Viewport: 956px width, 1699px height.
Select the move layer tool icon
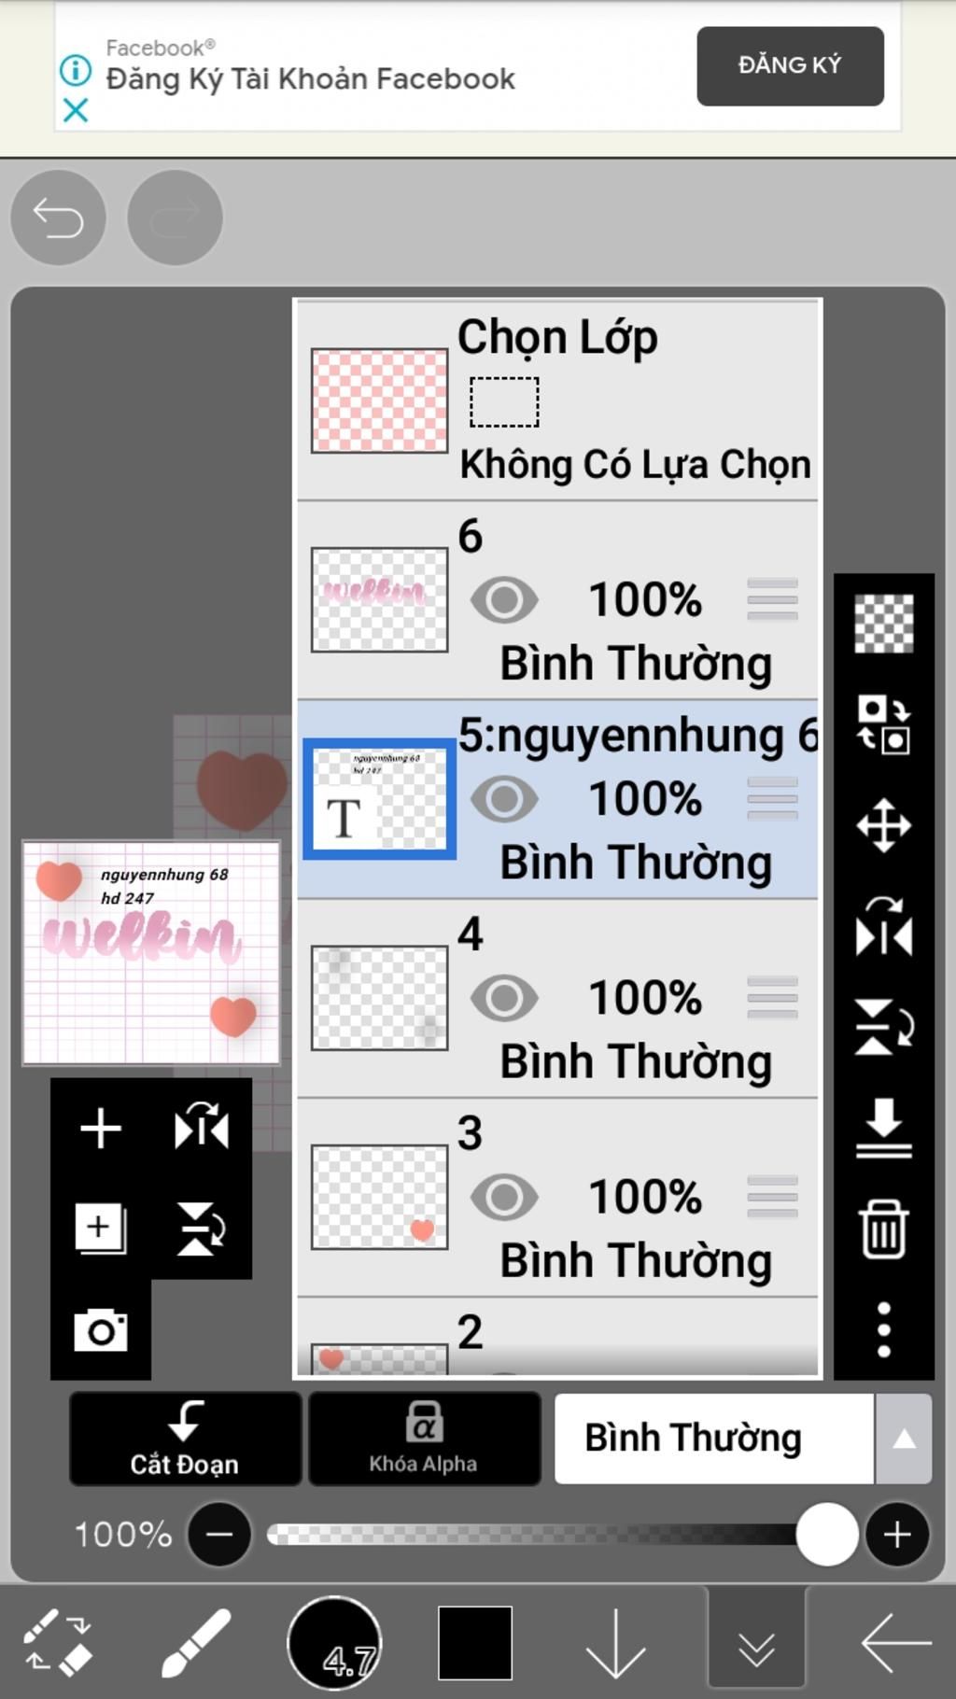(883, 825)
